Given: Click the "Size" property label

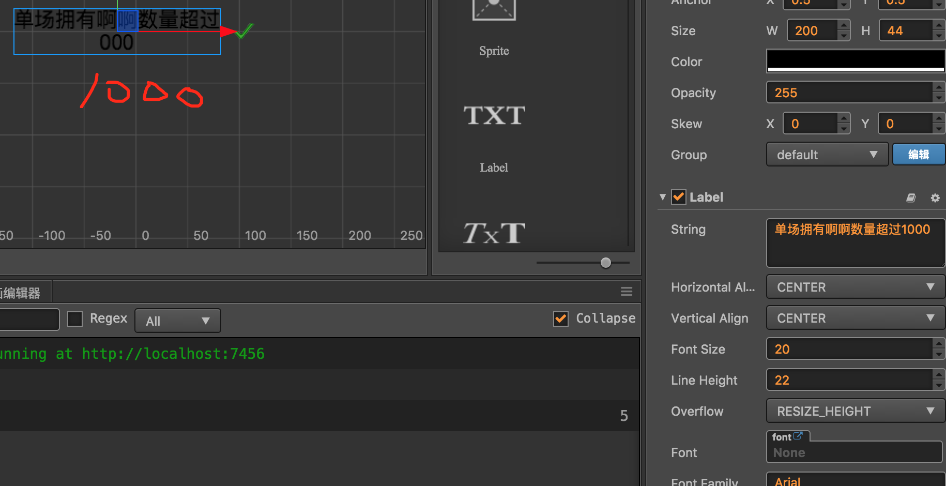Looking at the screenshot, I should click(x=683, y=31).
